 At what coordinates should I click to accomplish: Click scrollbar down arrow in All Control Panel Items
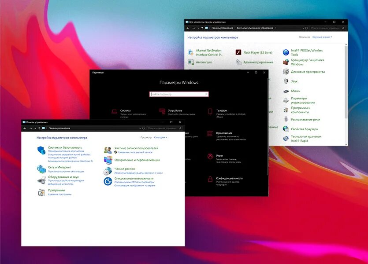(x=346, y=144)
